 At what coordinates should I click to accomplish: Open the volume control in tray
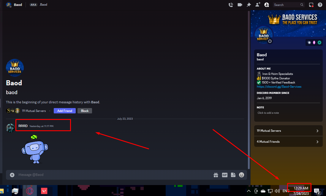(277, 191)
